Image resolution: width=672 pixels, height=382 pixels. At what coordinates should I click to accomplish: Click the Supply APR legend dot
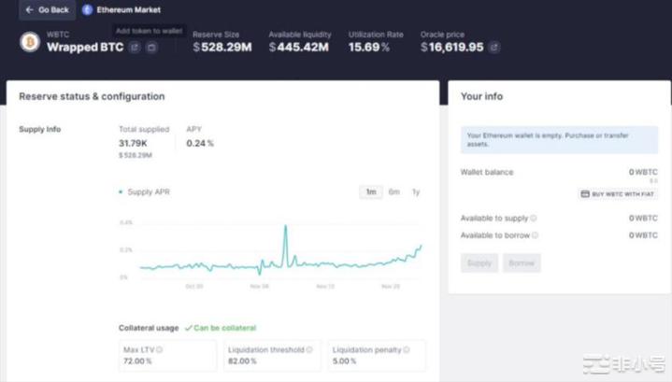pyautogui.click(x=121, y=191)
